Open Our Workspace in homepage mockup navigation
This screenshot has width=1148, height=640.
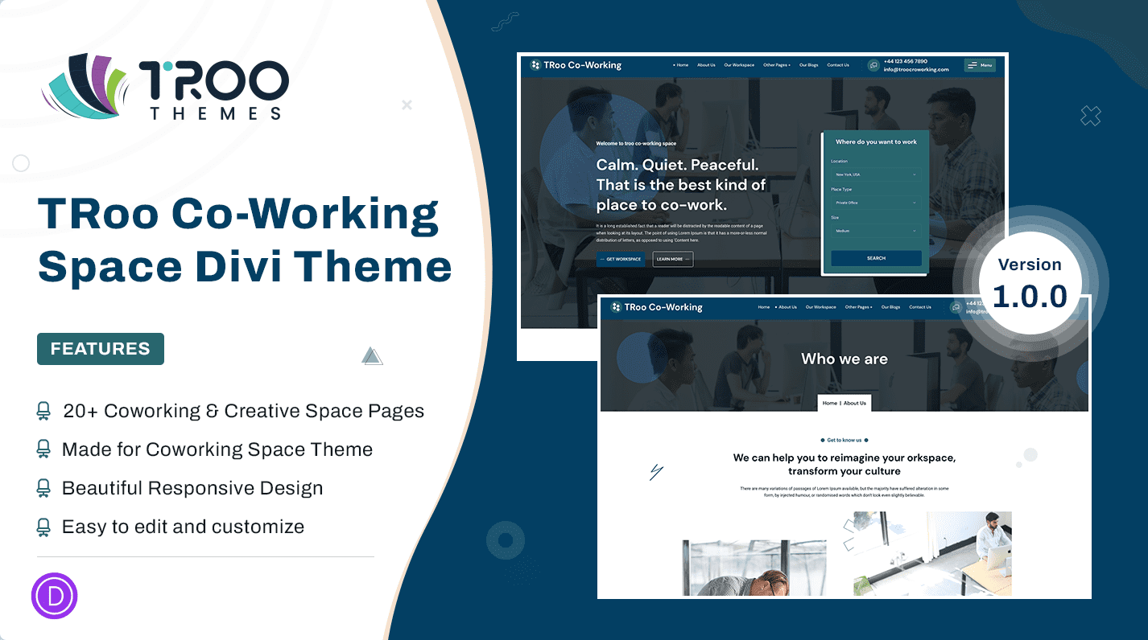coord(739,65)
